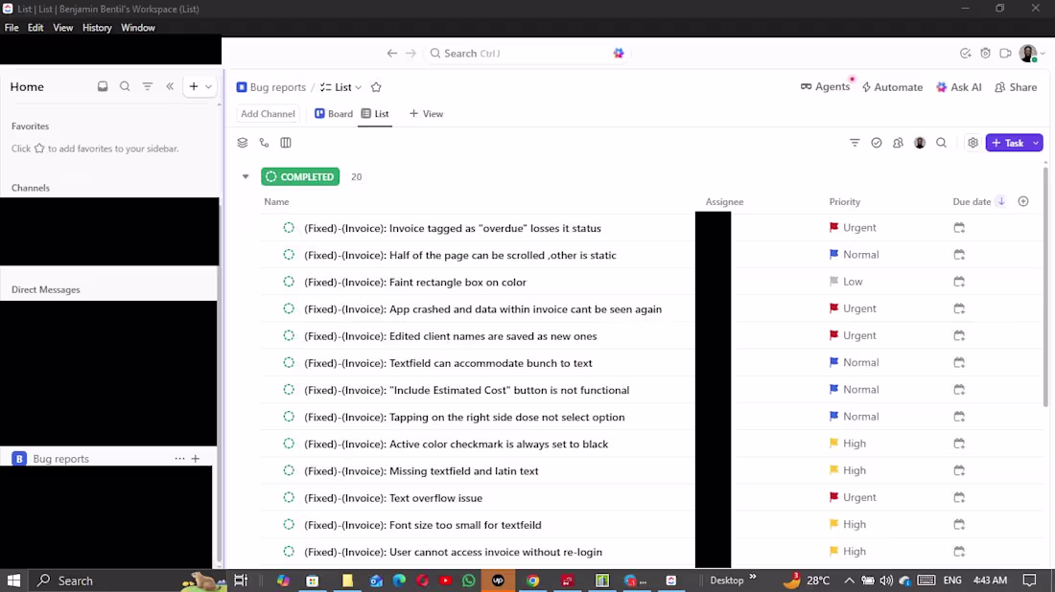Open Urgent priority of 'overdue' invoice task

coord(853,228)
